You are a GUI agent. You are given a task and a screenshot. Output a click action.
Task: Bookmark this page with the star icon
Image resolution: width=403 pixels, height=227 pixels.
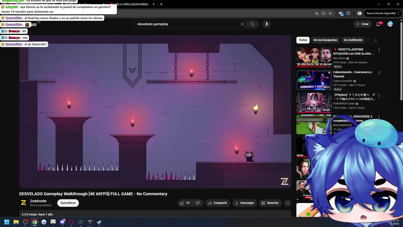(330, 13)
